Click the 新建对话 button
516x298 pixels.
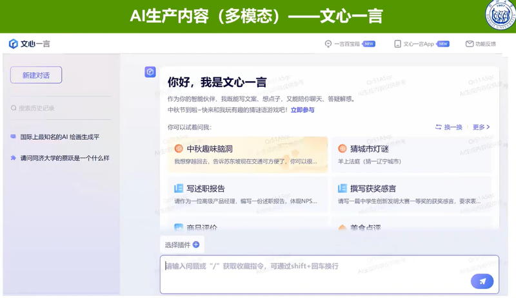(36, 75)
